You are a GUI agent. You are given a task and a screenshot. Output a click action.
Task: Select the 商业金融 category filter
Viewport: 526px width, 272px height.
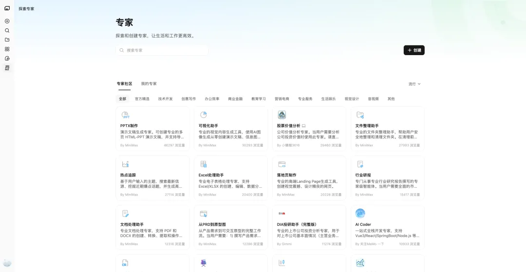click(x=235, y=99)
